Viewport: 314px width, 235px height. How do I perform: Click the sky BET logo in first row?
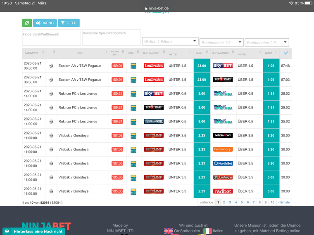(223, 66)
